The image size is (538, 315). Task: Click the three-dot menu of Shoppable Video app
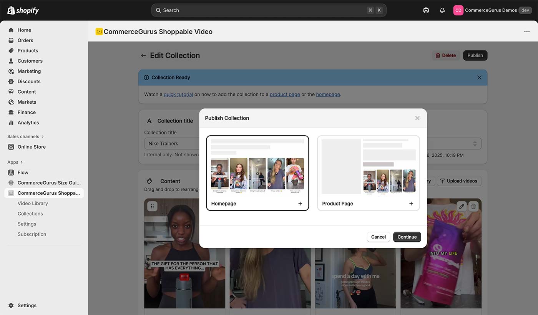(527, 31)
